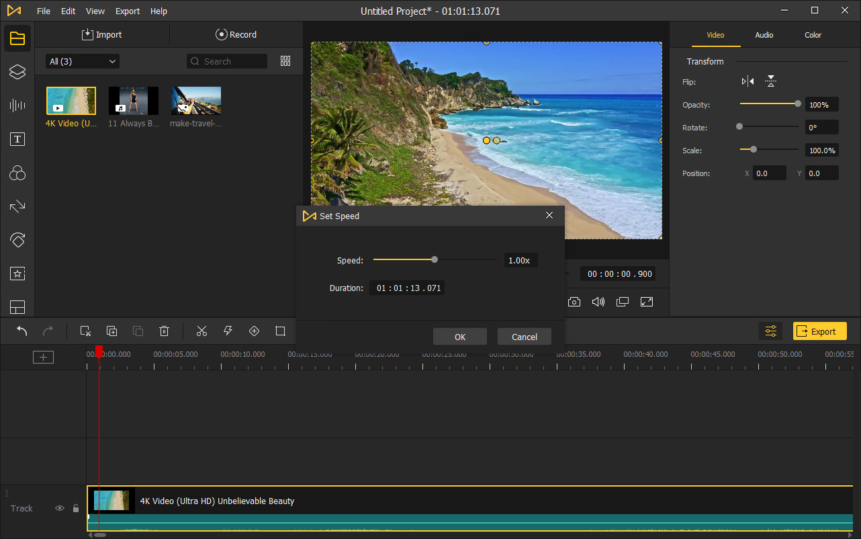Open the crop tool on the toolbar
Image resolution: width=861 pixels, height=539 pixels.
[x=280, y=331]
